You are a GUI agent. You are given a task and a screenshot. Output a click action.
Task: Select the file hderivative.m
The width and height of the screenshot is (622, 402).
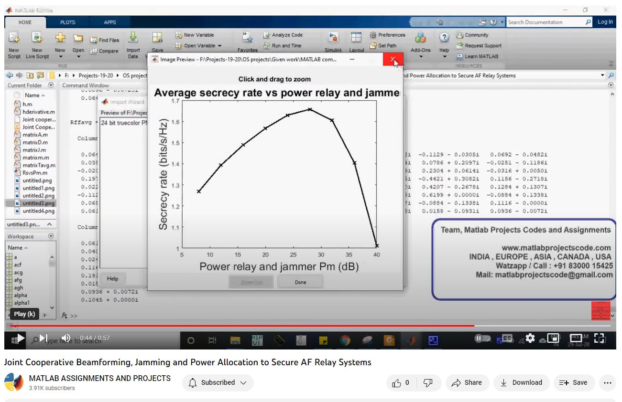point(34,112)
